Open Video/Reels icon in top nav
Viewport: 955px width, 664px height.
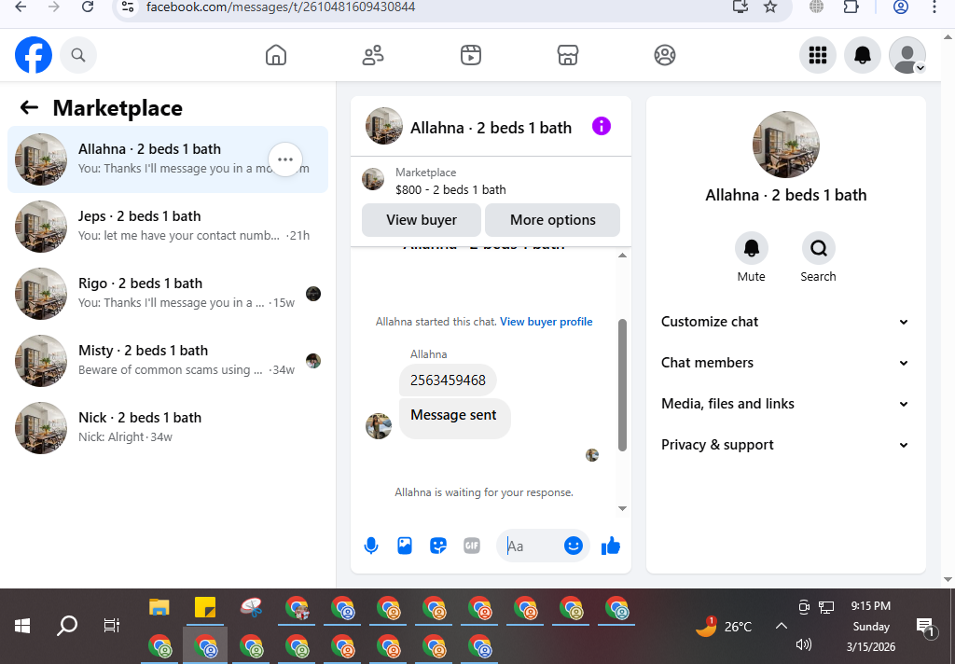coord(470,55)
